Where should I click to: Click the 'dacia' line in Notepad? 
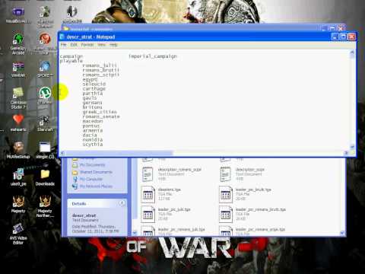click(90, 135)
